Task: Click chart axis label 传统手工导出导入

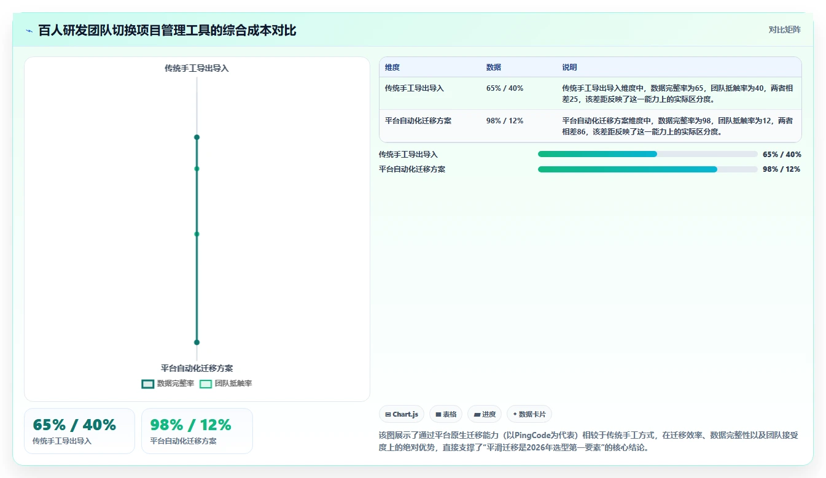Action: (197, 69)
